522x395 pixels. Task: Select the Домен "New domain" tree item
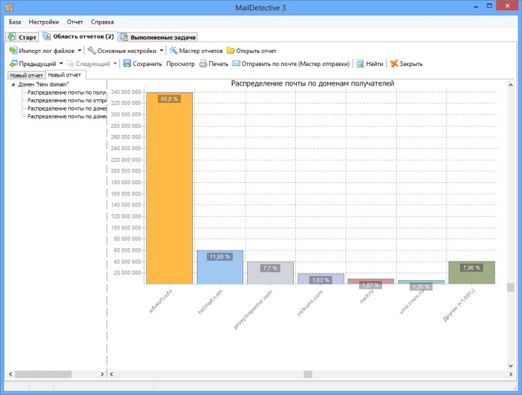point(43,85)
